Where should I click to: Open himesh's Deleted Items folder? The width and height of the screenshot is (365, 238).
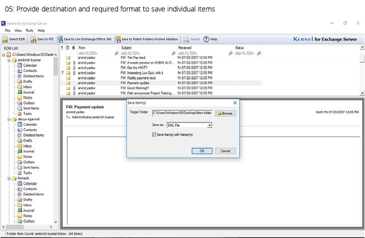coord(33,194)
